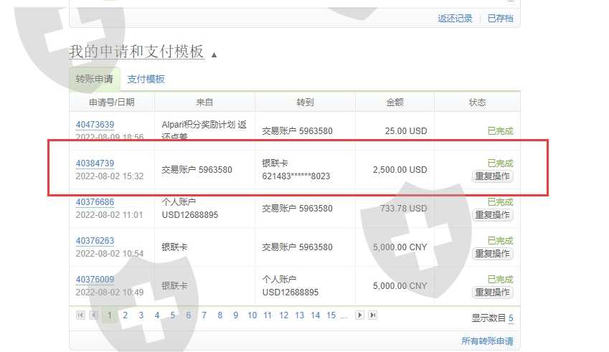Click 重复操作 for the 733.78 USD transfer
This screenshot has width=609, height=352.
pos(493,215)
